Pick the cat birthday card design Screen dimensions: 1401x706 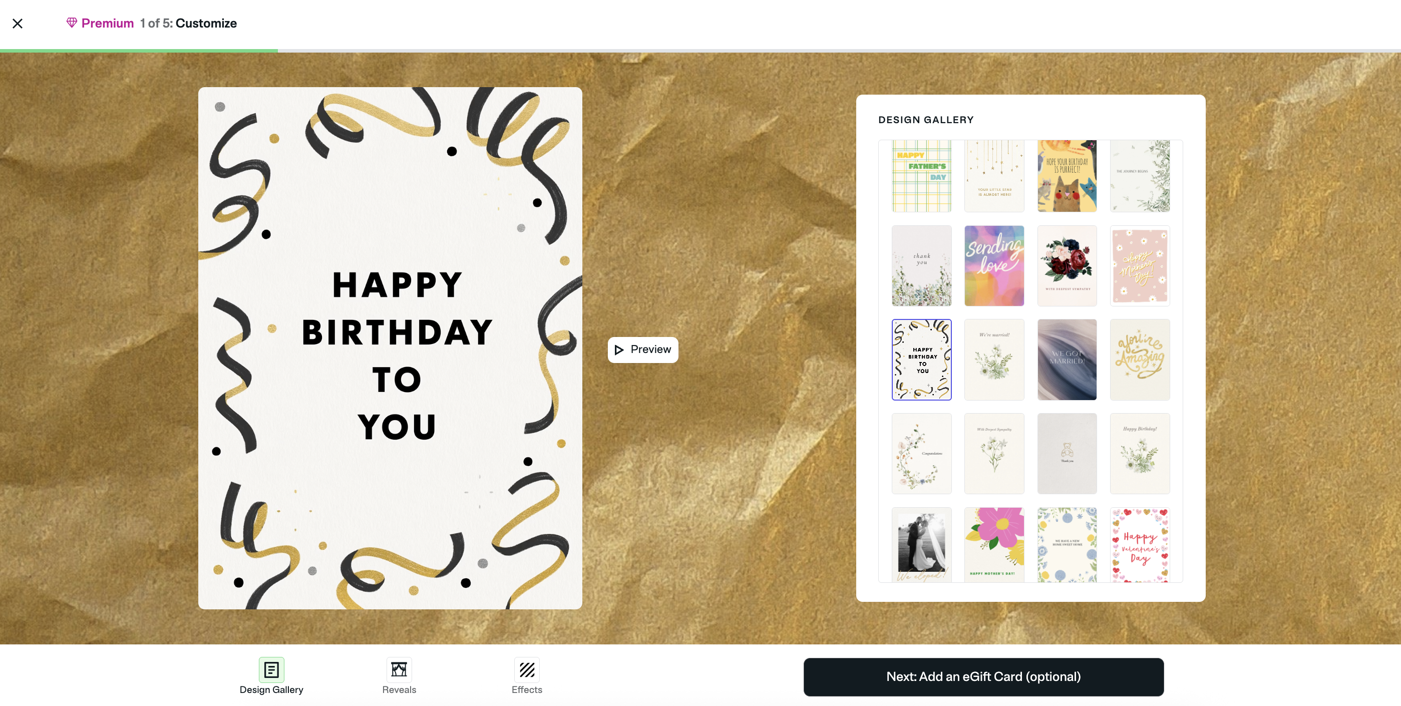[x=1067, y=176]
